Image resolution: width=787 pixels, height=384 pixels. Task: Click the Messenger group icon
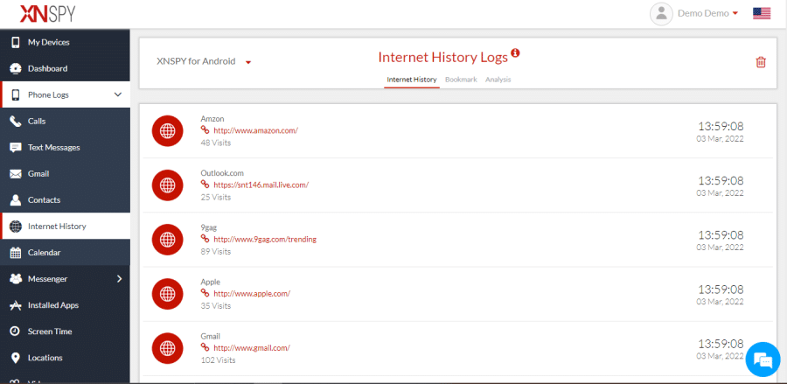16,278
